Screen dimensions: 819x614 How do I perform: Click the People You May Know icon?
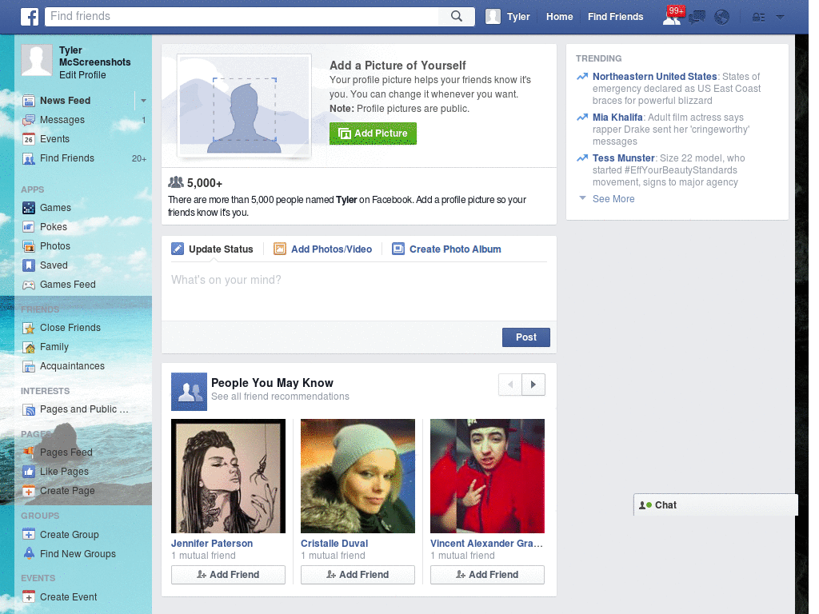189,391
